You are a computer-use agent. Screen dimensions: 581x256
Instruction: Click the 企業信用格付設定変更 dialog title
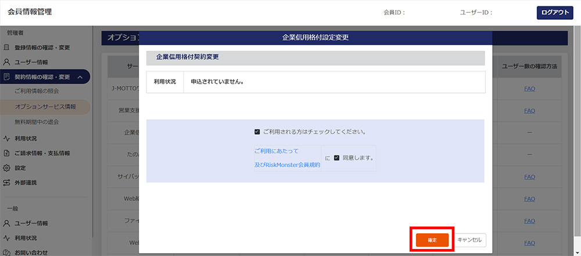(315, 38)
